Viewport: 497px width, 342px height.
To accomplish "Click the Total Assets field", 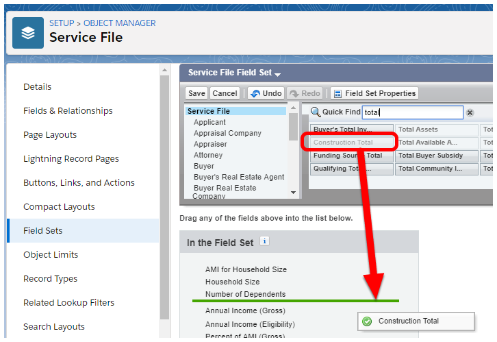I will point(437,130).
